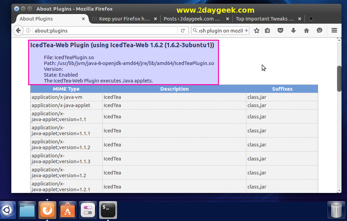
Task: Select the java-applet;version=1.1.2 cell
Action: (66, 144)
